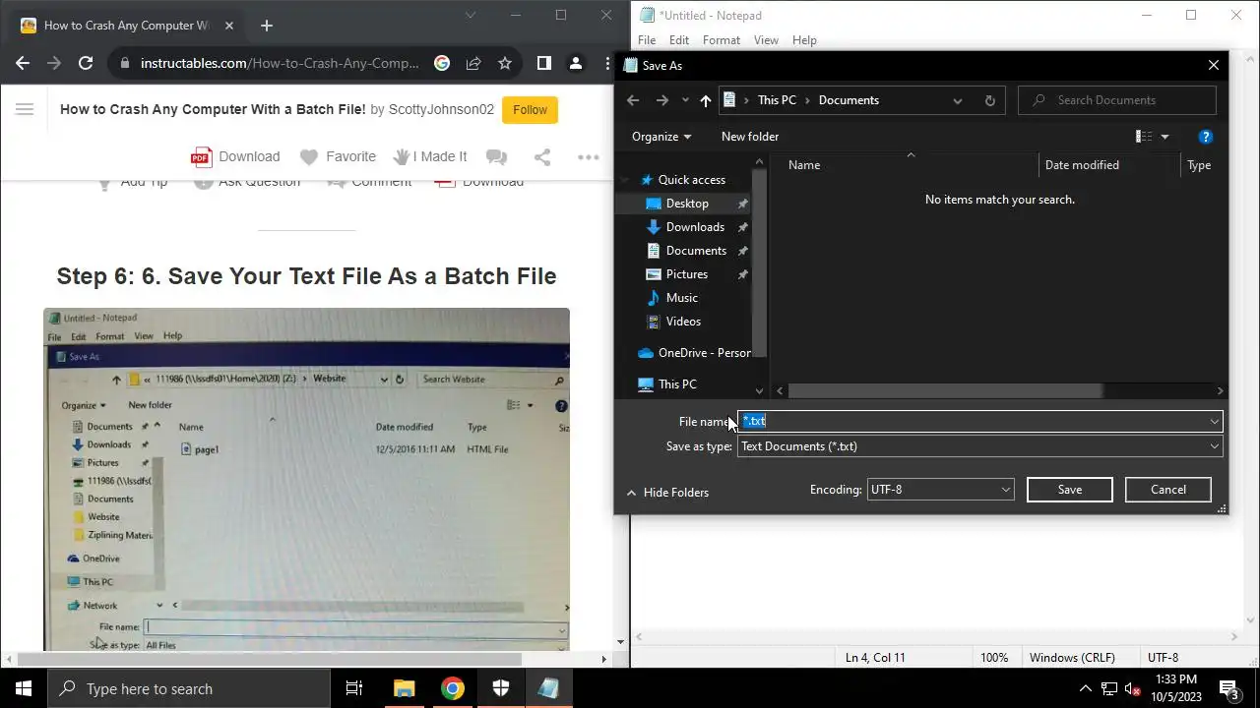Open view options dropdown arrow
Screen dimensions: 1260x708
(1165, 137)
